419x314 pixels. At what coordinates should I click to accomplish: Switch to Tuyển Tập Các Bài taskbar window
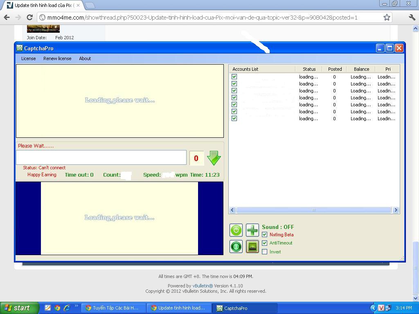tap(113, 308)
